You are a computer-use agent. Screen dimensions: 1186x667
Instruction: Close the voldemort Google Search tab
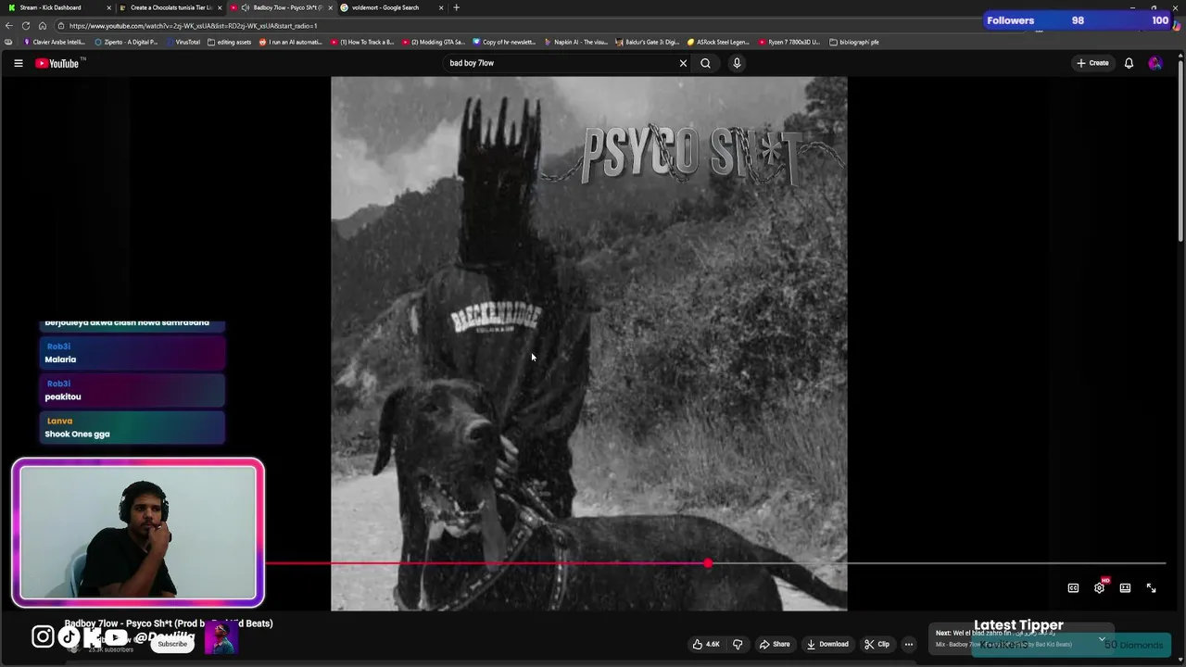(441, 7)
